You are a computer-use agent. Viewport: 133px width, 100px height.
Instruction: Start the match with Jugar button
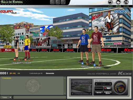[120, 87]
